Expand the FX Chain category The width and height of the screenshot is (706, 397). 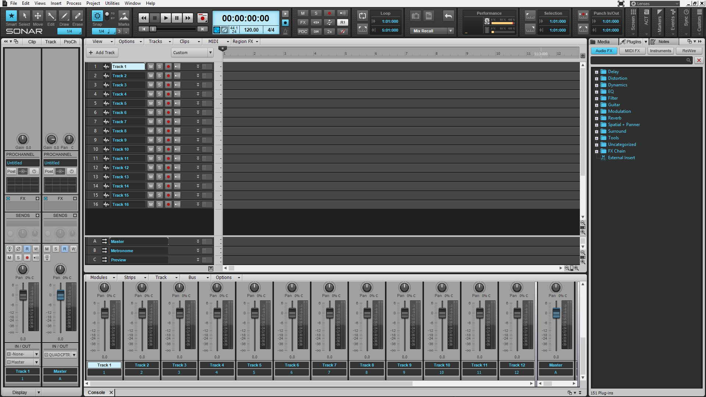(597, 151)
